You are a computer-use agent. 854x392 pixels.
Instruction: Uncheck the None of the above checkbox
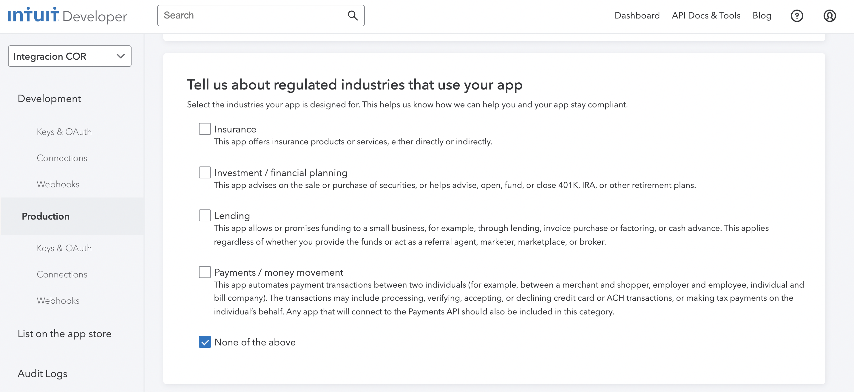point(205,342)
